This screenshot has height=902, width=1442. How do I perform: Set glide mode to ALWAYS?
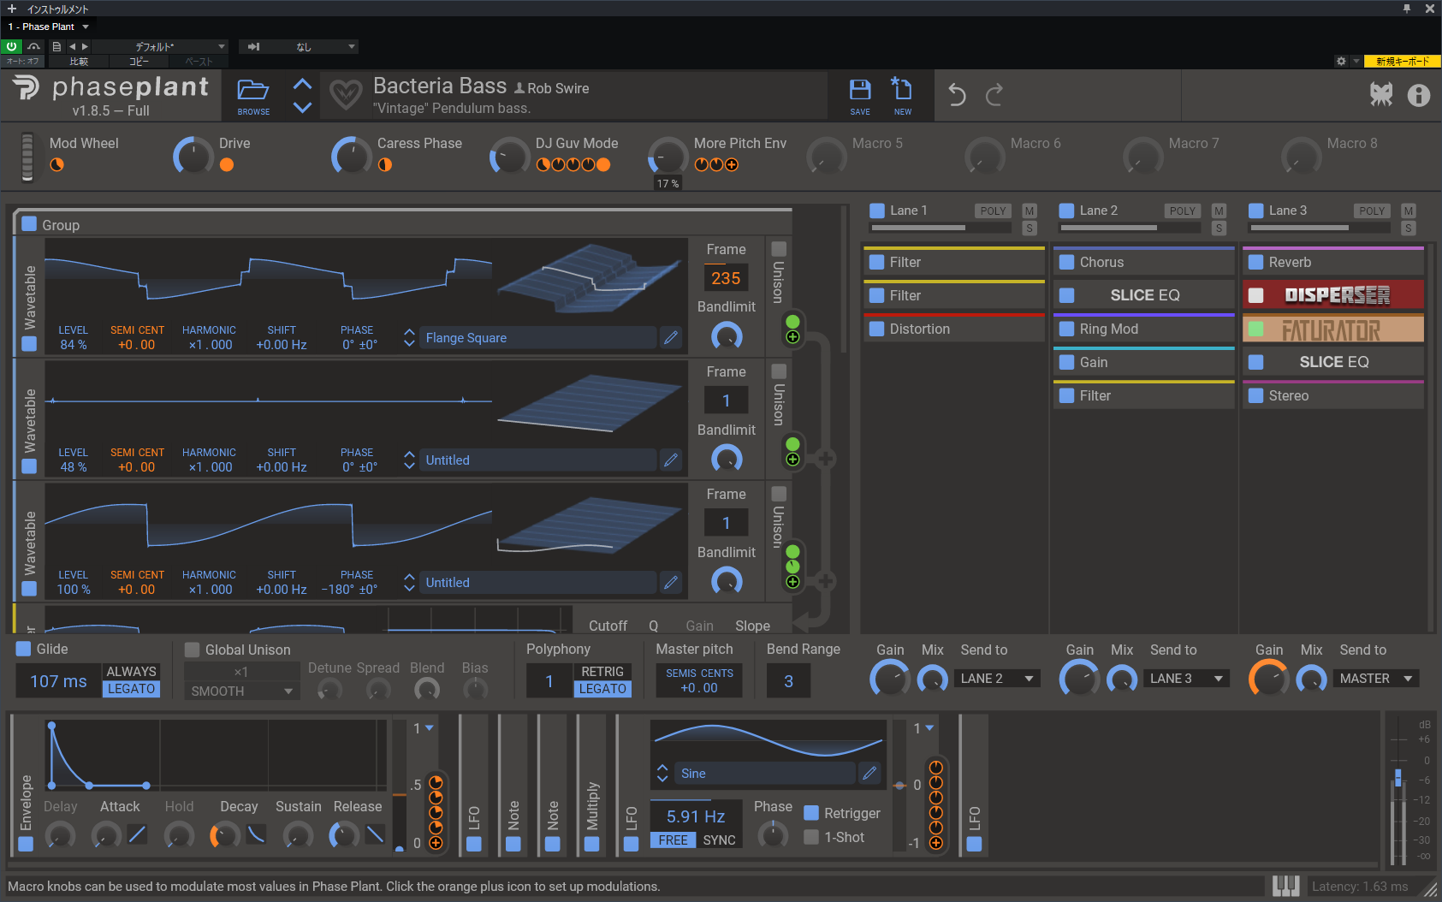coord(131,672)
